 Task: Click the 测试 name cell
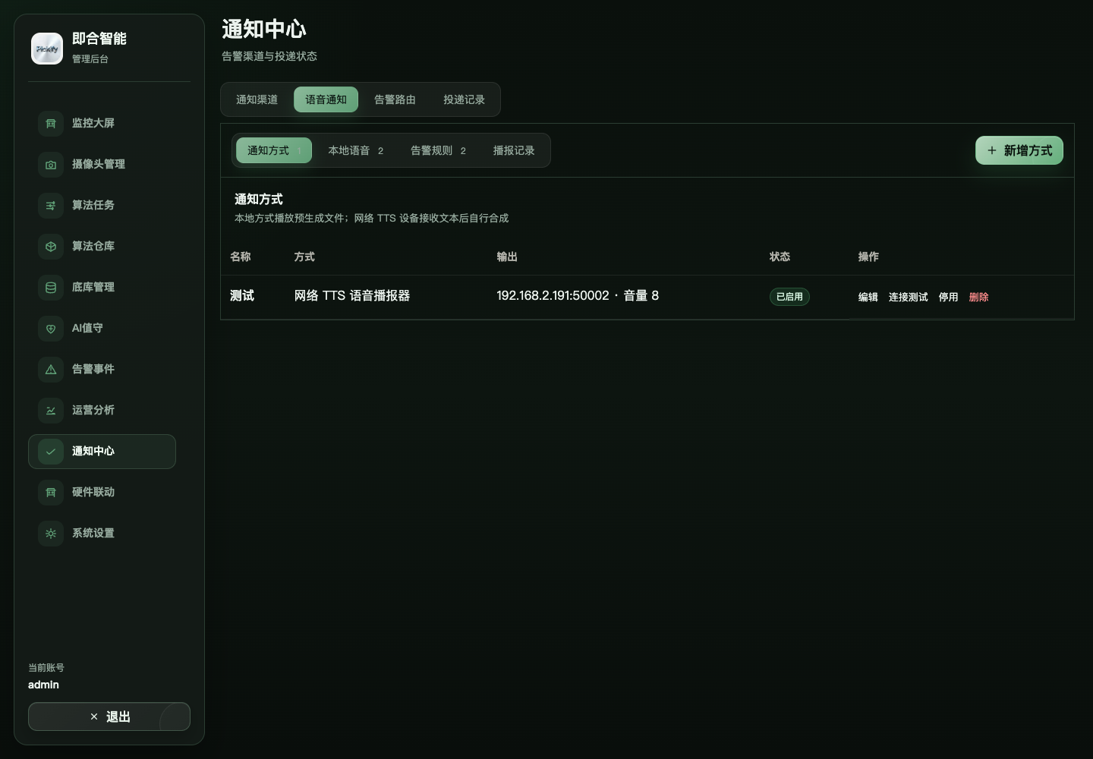242,296
